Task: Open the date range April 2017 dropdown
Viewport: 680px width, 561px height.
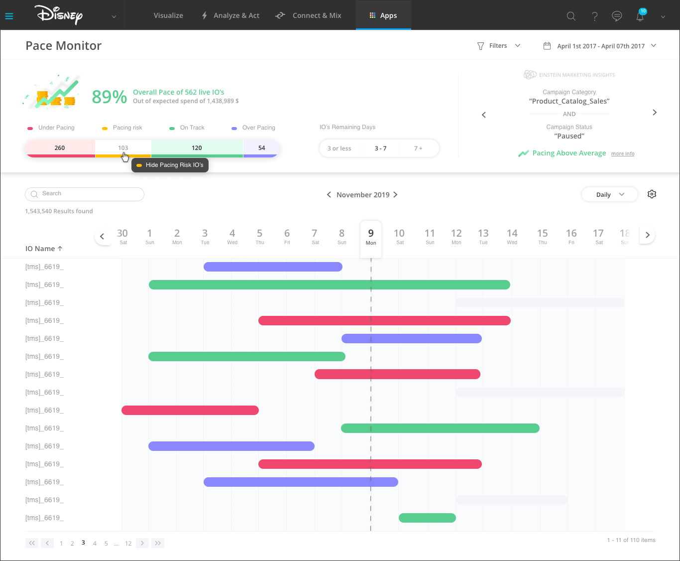Action: [600, 46]
